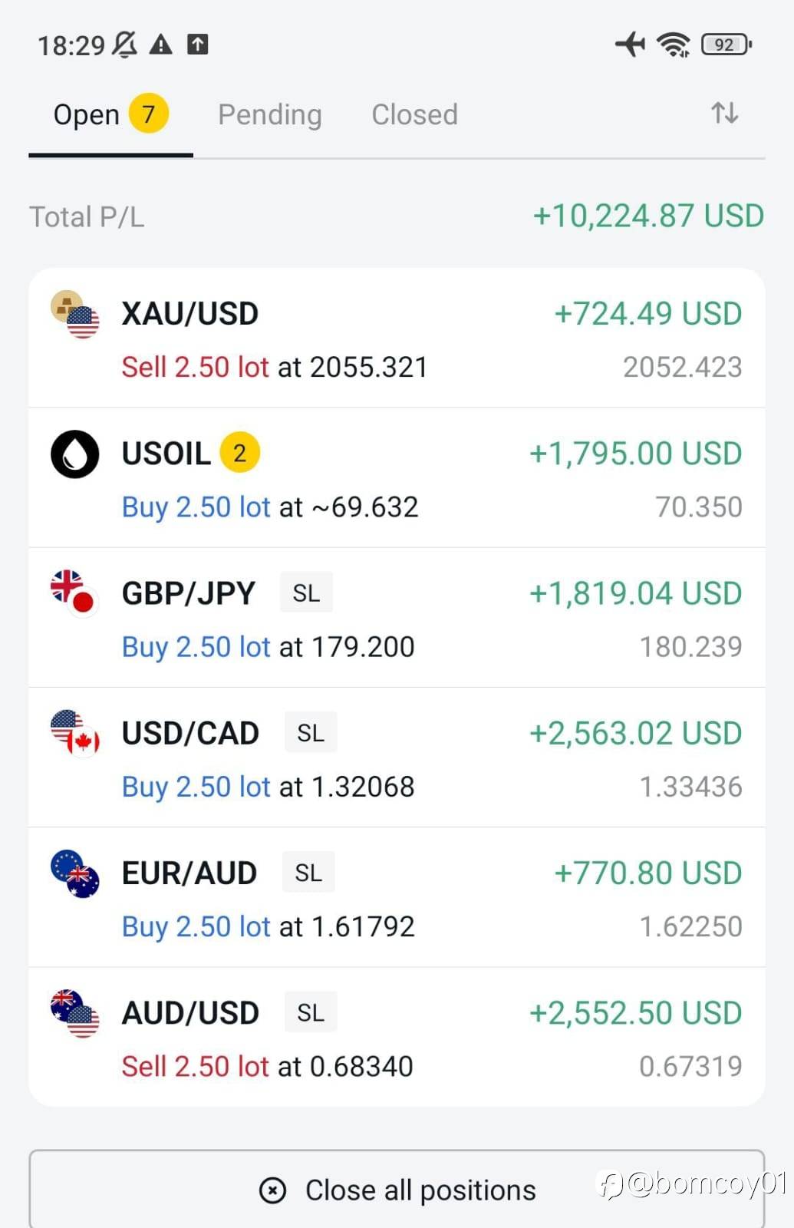Image resolution: width=794 pixels, height=1228 pixels.
Task: Tap the USOIL oil drop icon
Action: pyautogui.click(x=74, y=454)
